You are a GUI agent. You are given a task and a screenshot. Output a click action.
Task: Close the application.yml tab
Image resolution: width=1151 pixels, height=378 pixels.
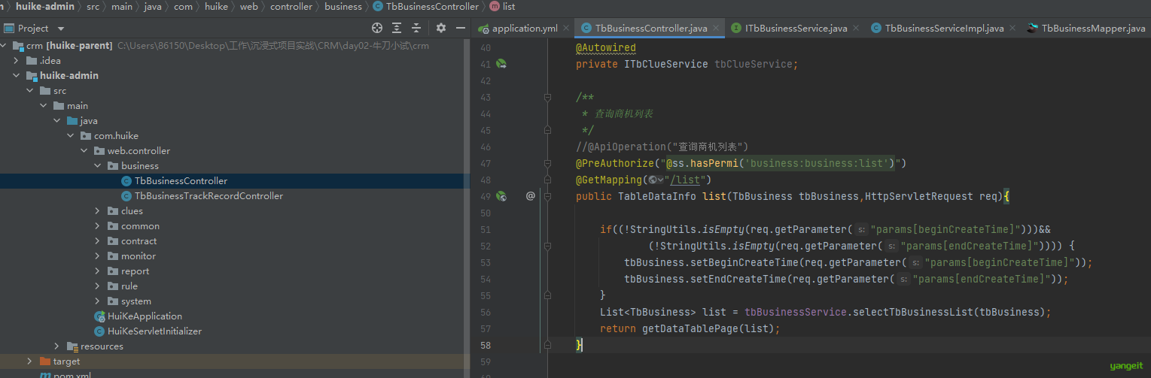click(566, 29)
